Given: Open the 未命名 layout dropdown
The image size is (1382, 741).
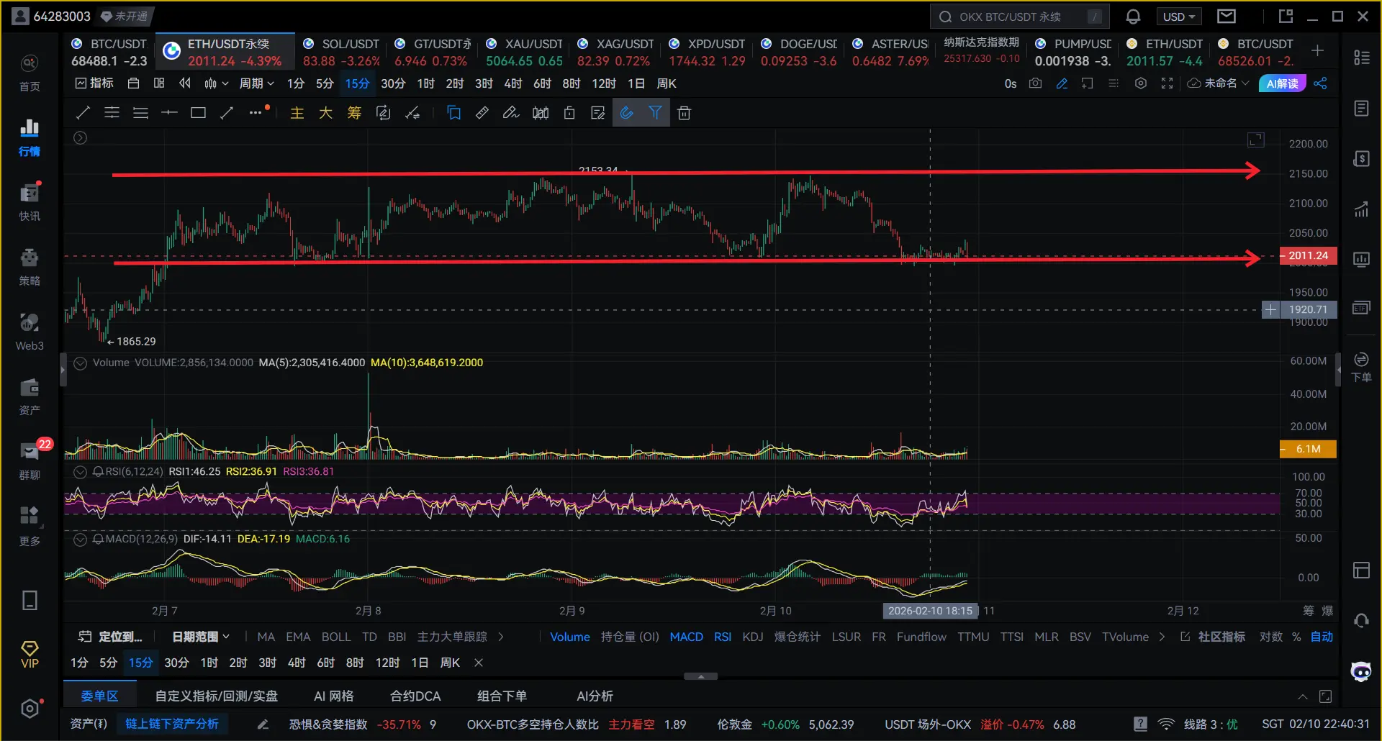Looking at the screenshot, I should tap(1218, 83).
